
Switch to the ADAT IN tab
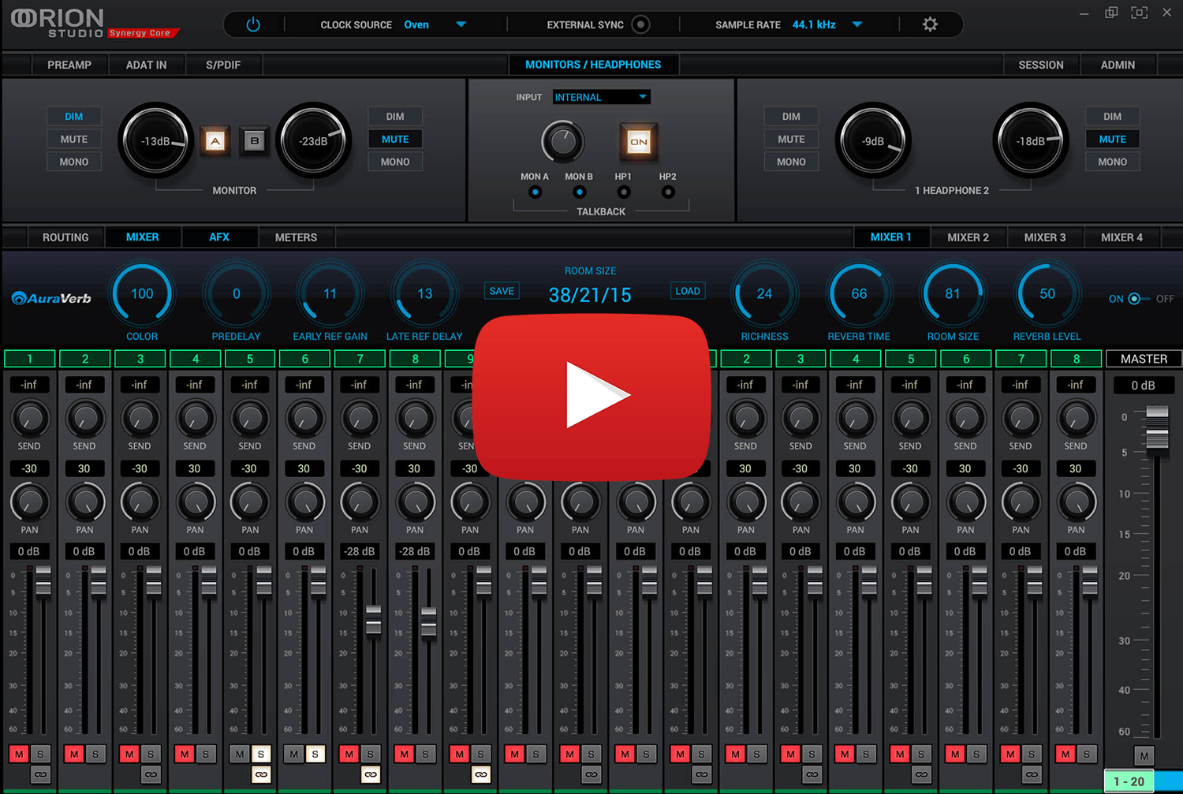[146, 65]
